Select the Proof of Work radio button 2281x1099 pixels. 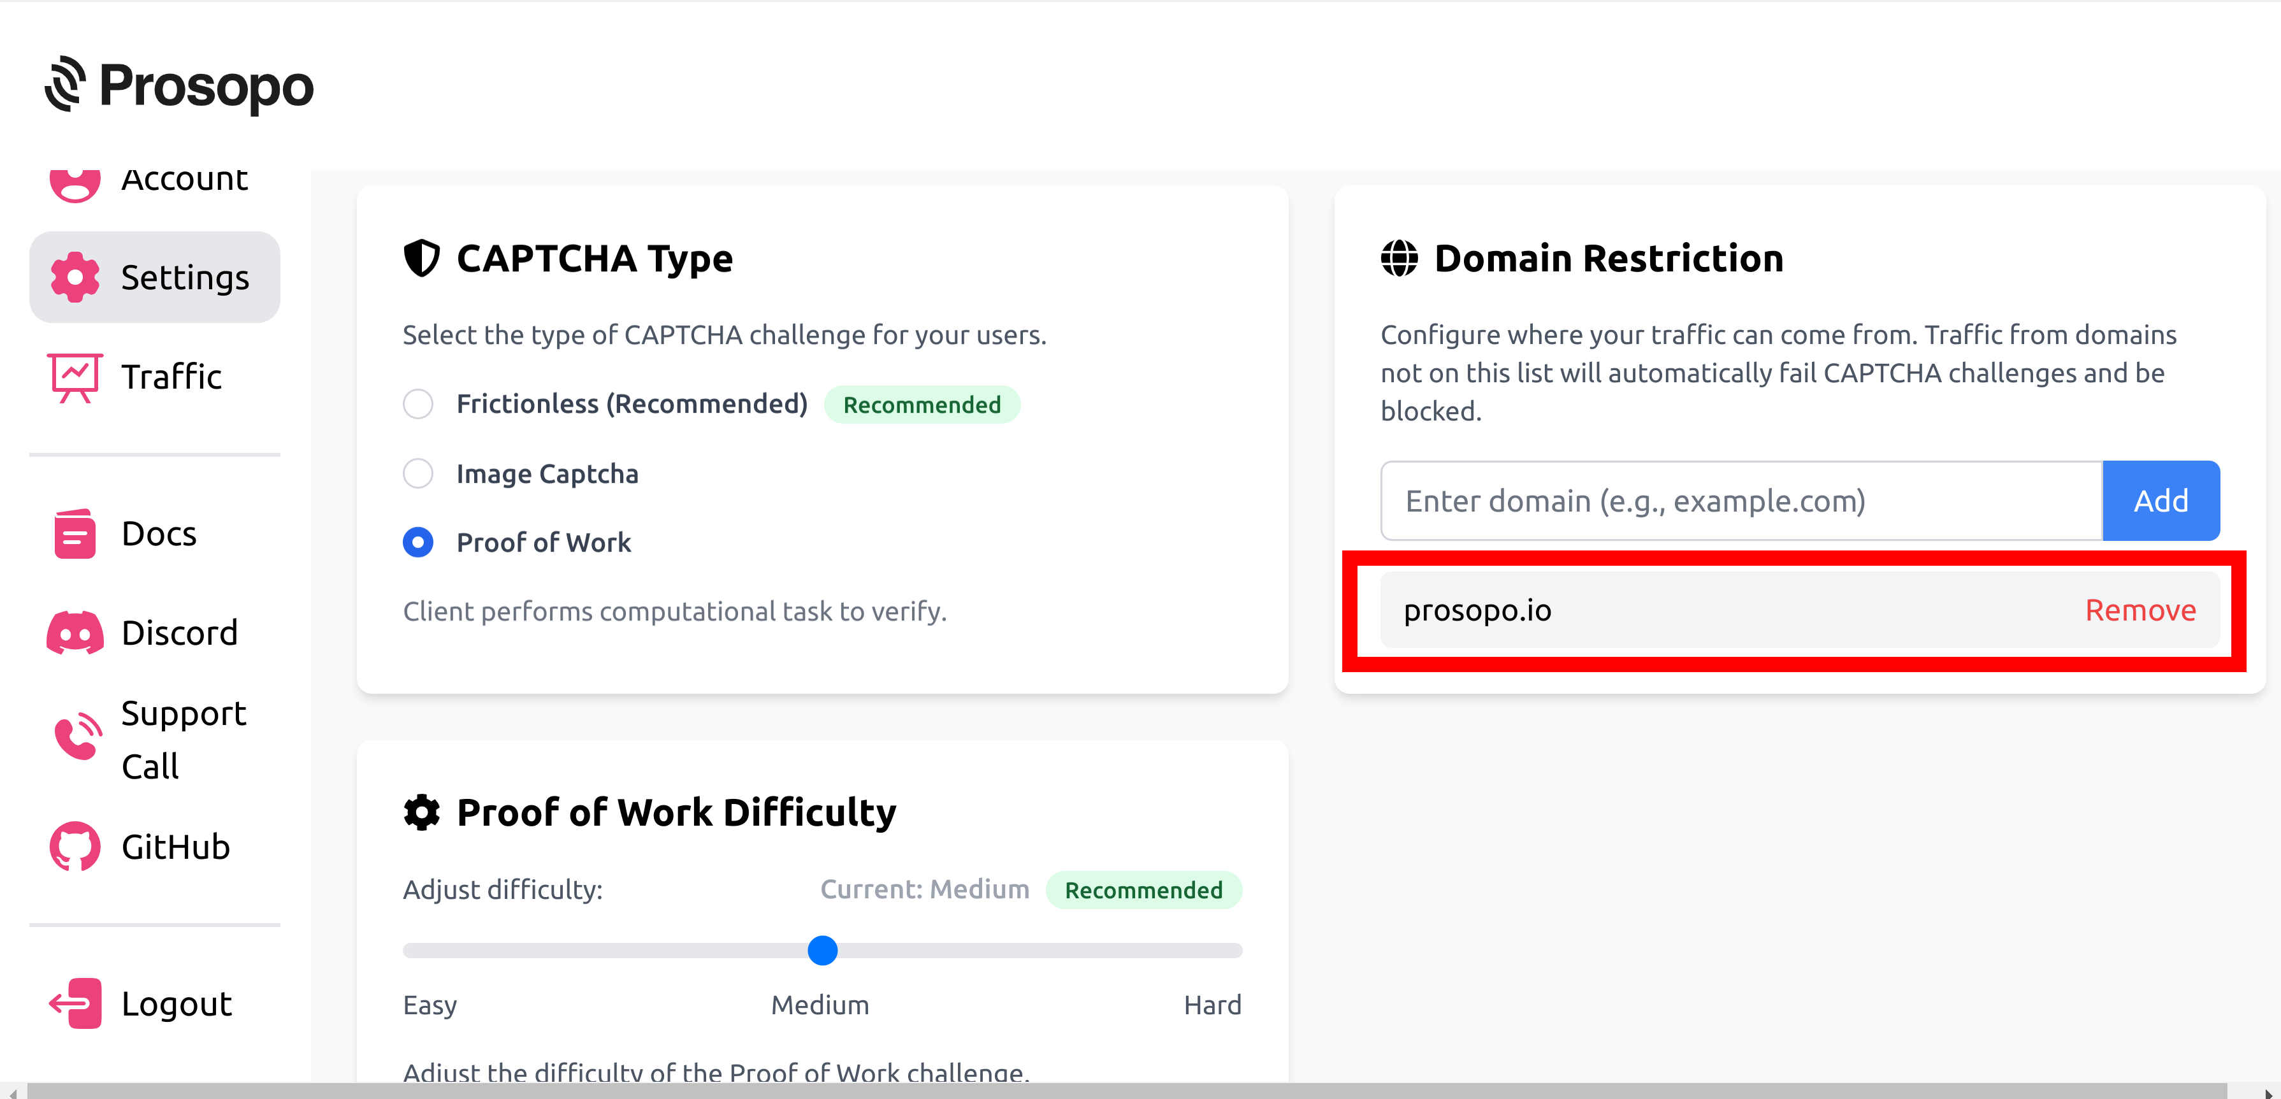click(x=418, y=542)
